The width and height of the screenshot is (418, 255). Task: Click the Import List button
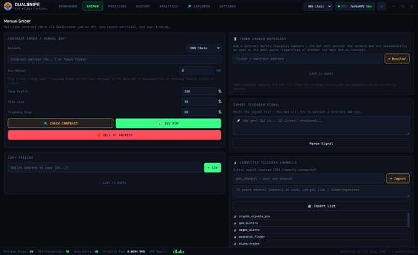[x=321, y=206]
